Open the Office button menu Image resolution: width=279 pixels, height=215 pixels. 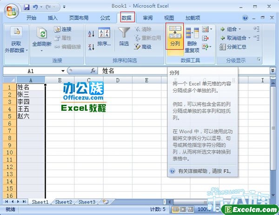point(11,11)
